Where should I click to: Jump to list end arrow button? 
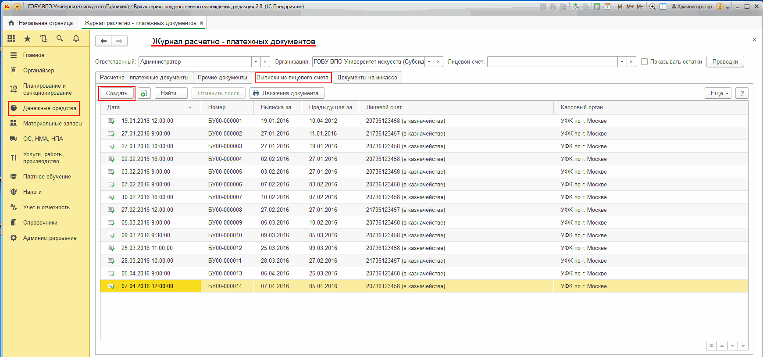tap(743, 346)
